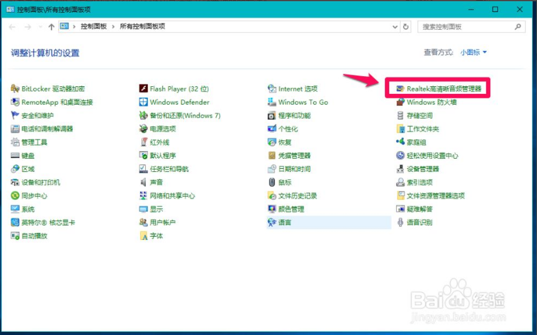Click the 显示 link
This screenshot has width=537, height=335.
[156, 209]
